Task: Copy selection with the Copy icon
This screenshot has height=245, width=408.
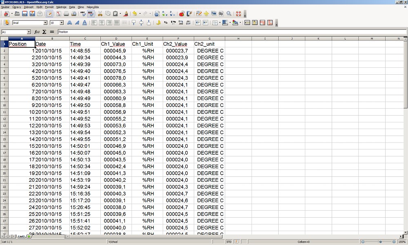Action: point(107,14)
